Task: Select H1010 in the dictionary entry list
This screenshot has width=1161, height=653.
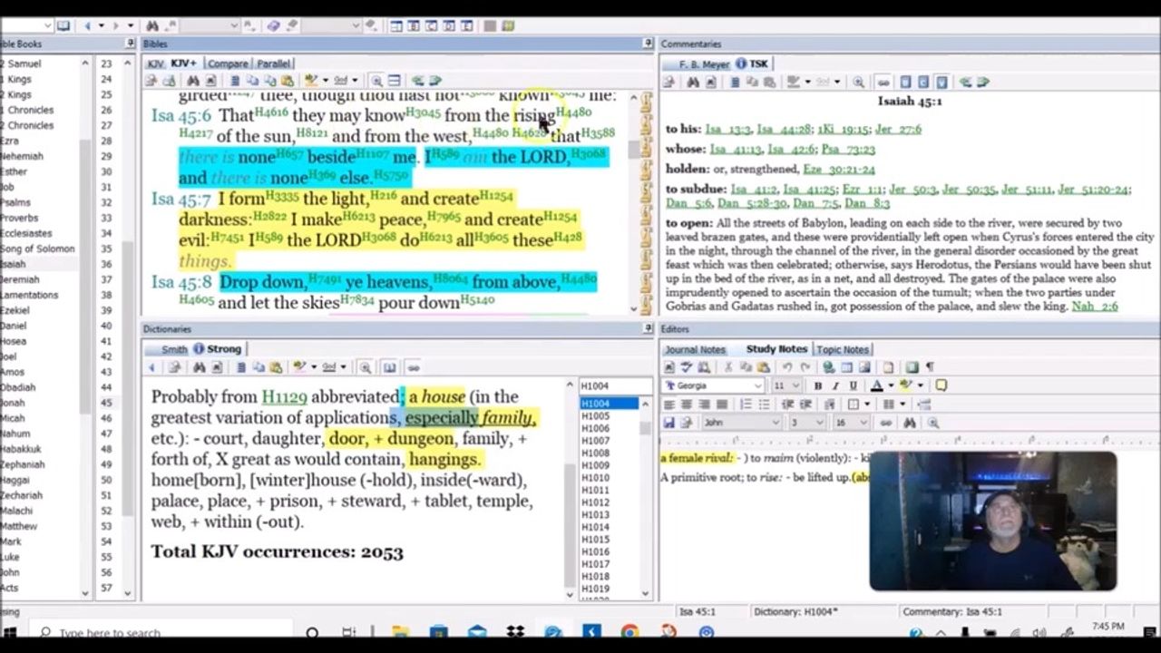Action: pyautogui.click(x=595, y=478)
